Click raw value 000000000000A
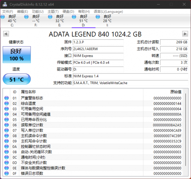 167,114
